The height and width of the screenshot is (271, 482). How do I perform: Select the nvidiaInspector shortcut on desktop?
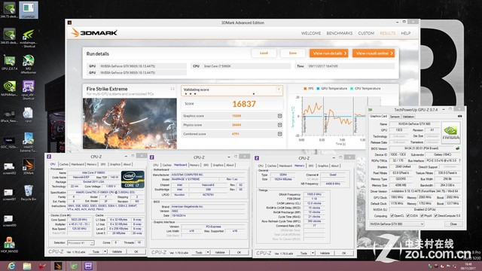[x=29, y=38]
